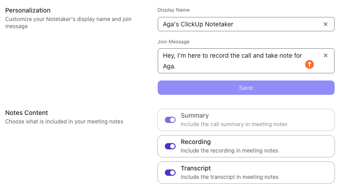Click 'Choose what is included in your meeting notes'
Viewport: 344px width, 195px height.
coord(64,122)
